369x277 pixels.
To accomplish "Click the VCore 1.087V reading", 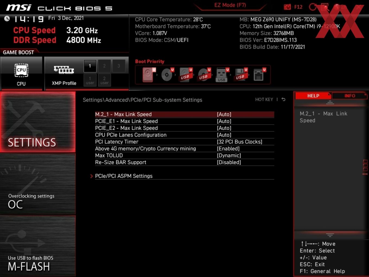I will [151, 33].
